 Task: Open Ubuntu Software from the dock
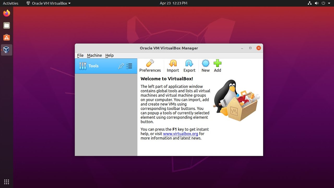pos(7,38)
